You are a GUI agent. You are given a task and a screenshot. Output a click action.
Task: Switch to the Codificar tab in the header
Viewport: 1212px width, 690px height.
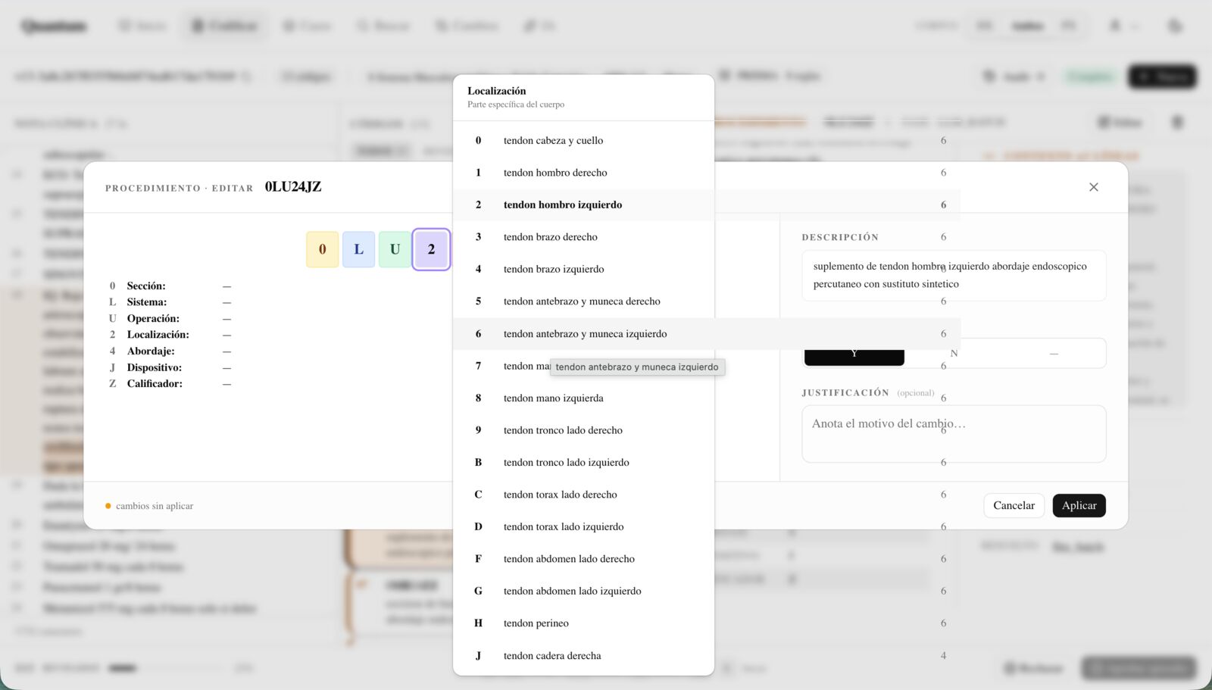(x=224, y=25)
